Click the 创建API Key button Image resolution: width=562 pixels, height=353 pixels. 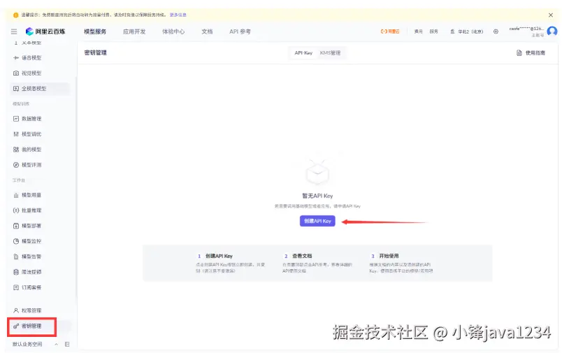pyautogui.click(x=317, y=221)
